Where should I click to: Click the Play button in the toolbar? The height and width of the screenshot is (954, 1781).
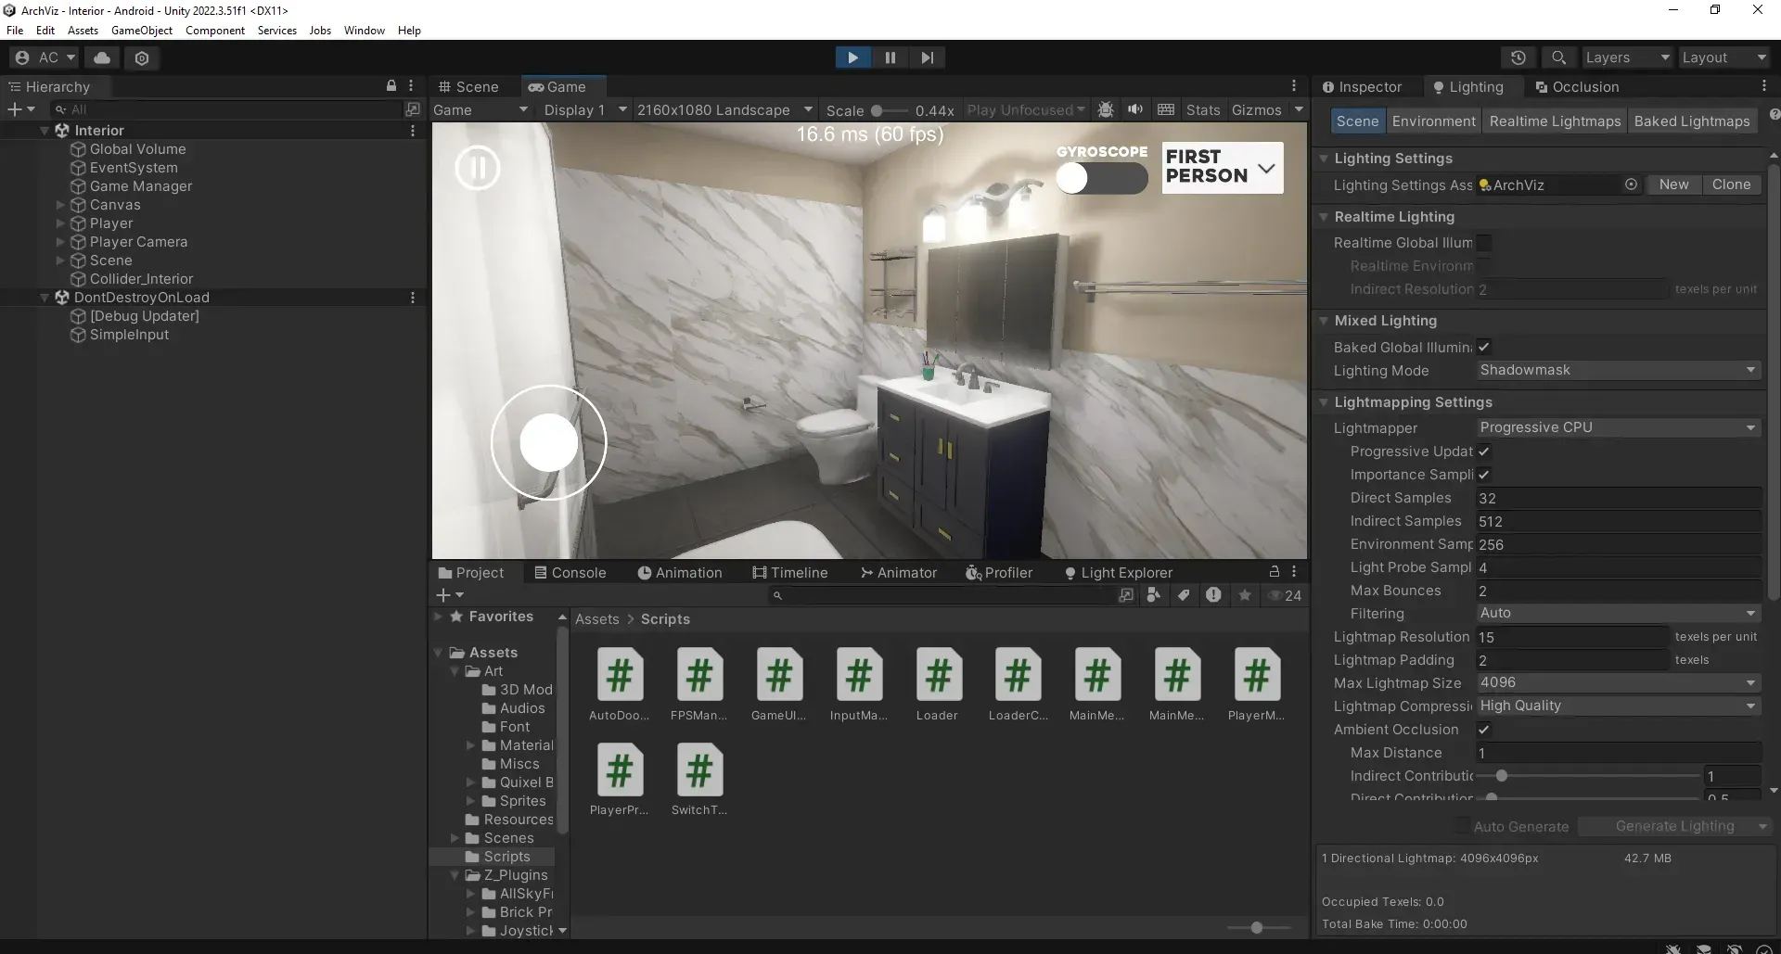pyautogui.click(x=852, y=57)
